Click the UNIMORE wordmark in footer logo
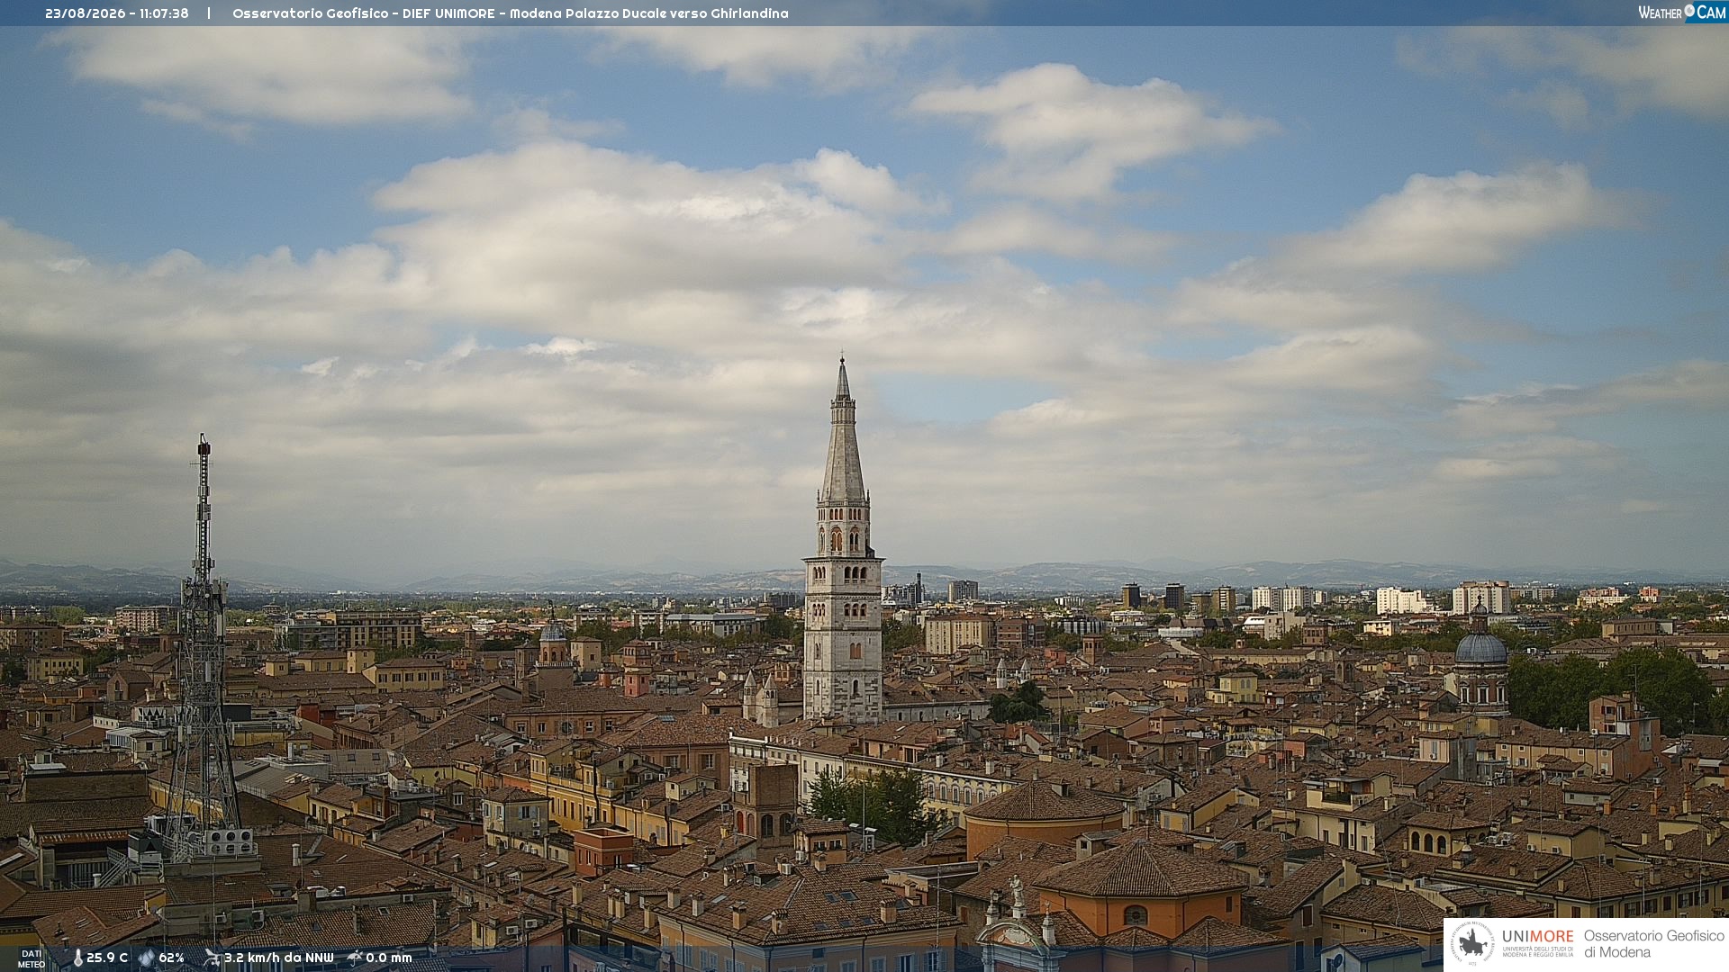 [x=1538, y=936]
